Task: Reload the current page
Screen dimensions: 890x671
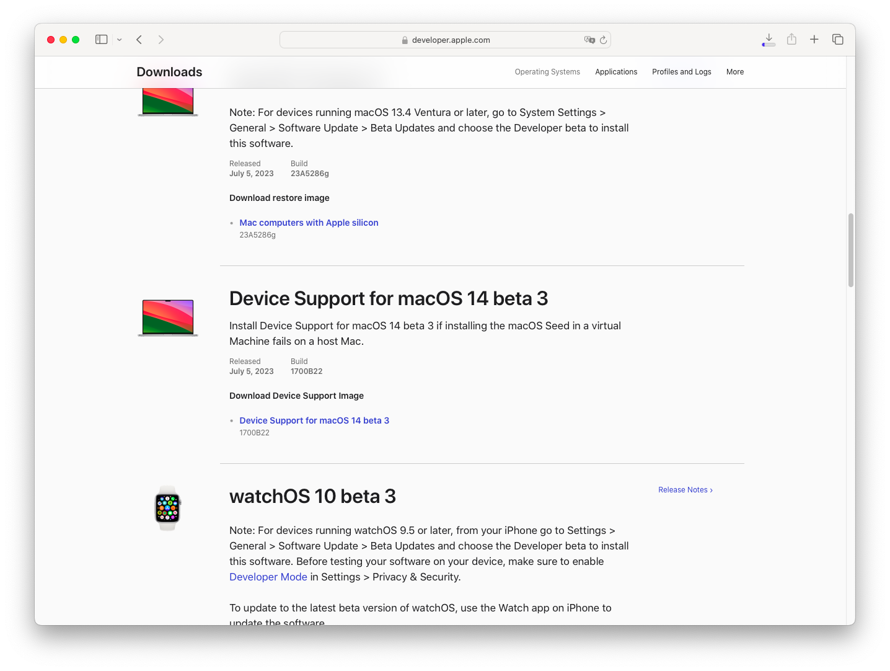Action: point(603,40)
